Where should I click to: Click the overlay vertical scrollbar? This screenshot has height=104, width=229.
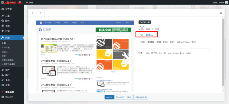[223, 52]
